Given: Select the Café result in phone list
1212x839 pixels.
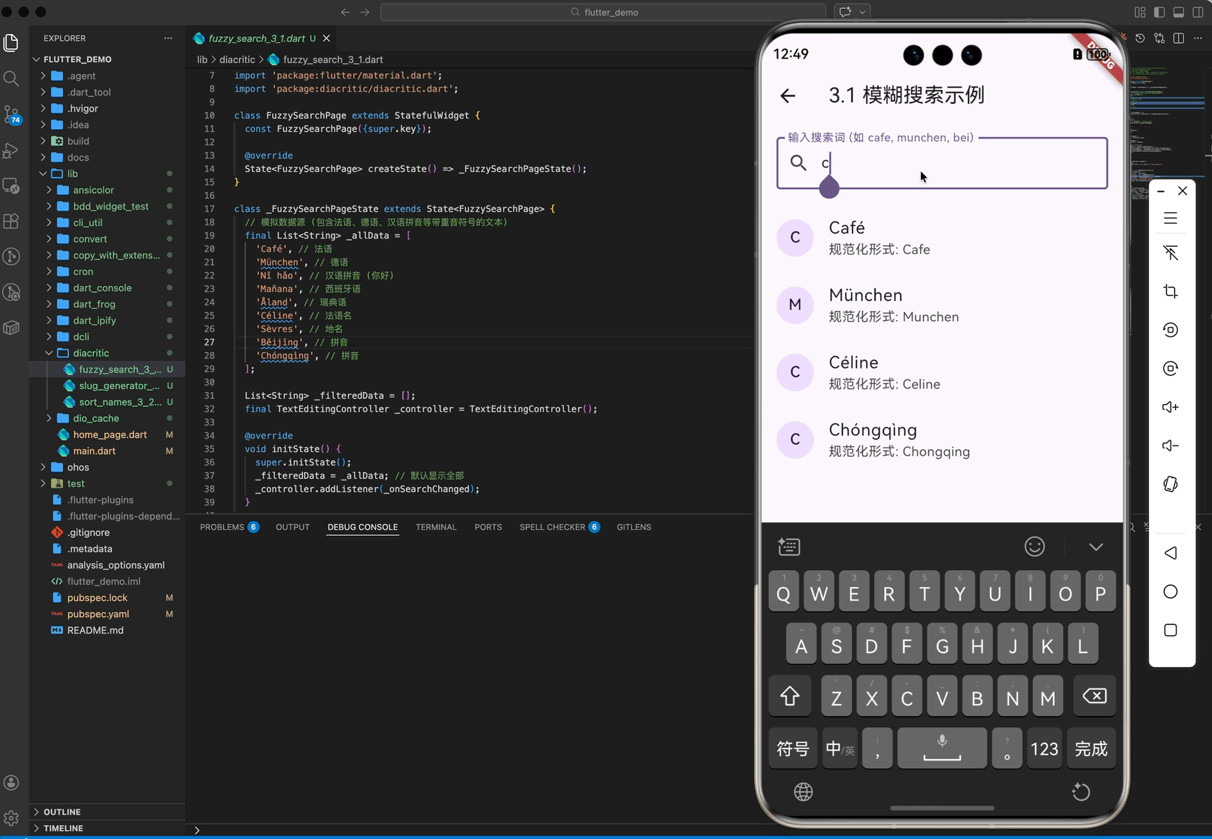Looking at the screenshot, I should tap(942, 237).
